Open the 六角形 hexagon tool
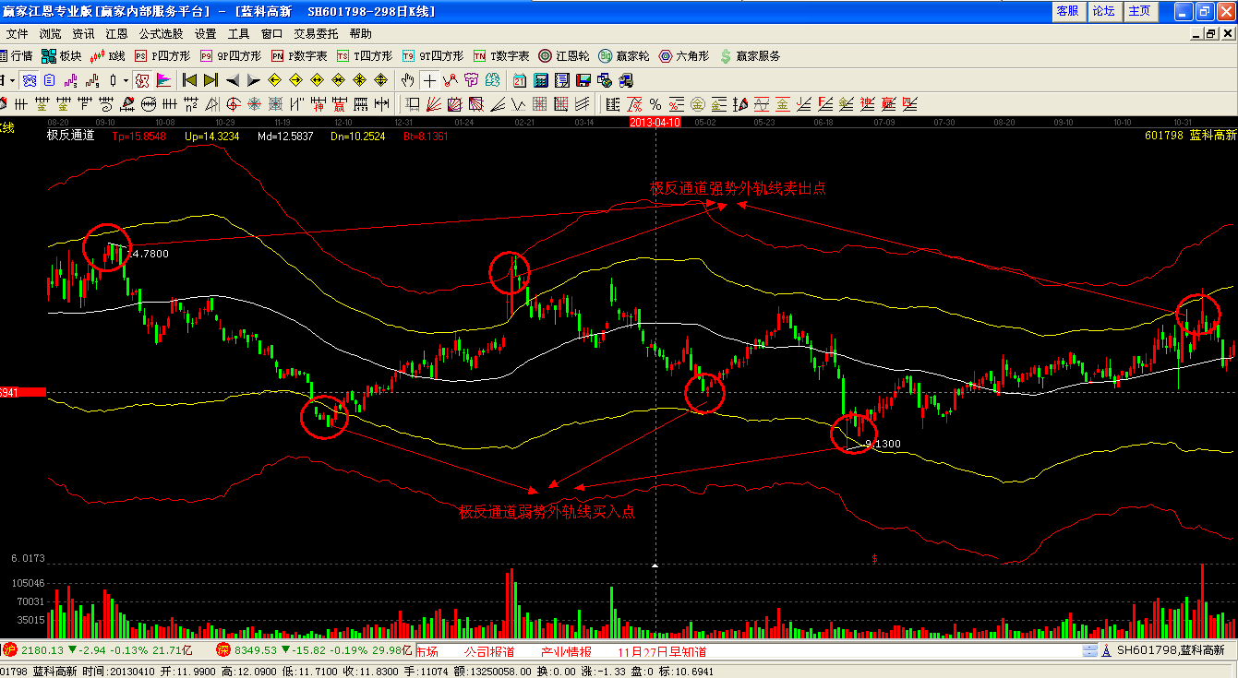 (x=683, y=56)
